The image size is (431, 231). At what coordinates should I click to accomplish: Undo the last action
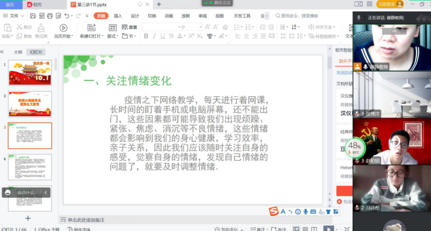67,16
